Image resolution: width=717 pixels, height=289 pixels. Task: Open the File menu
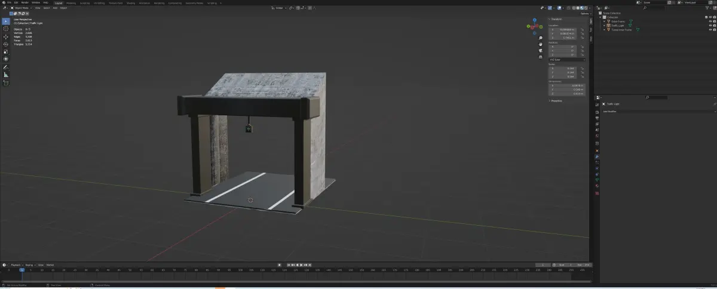(10, 2)
